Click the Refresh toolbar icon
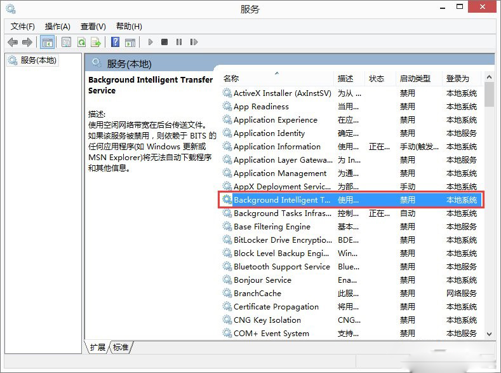This screenshot has width=501, height=373. click(x=82, y=42)
